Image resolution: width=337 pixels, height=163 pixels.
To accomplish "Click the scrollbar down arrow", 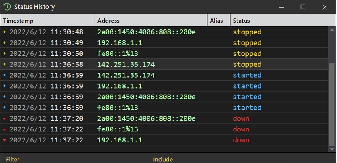I will 332,149.
